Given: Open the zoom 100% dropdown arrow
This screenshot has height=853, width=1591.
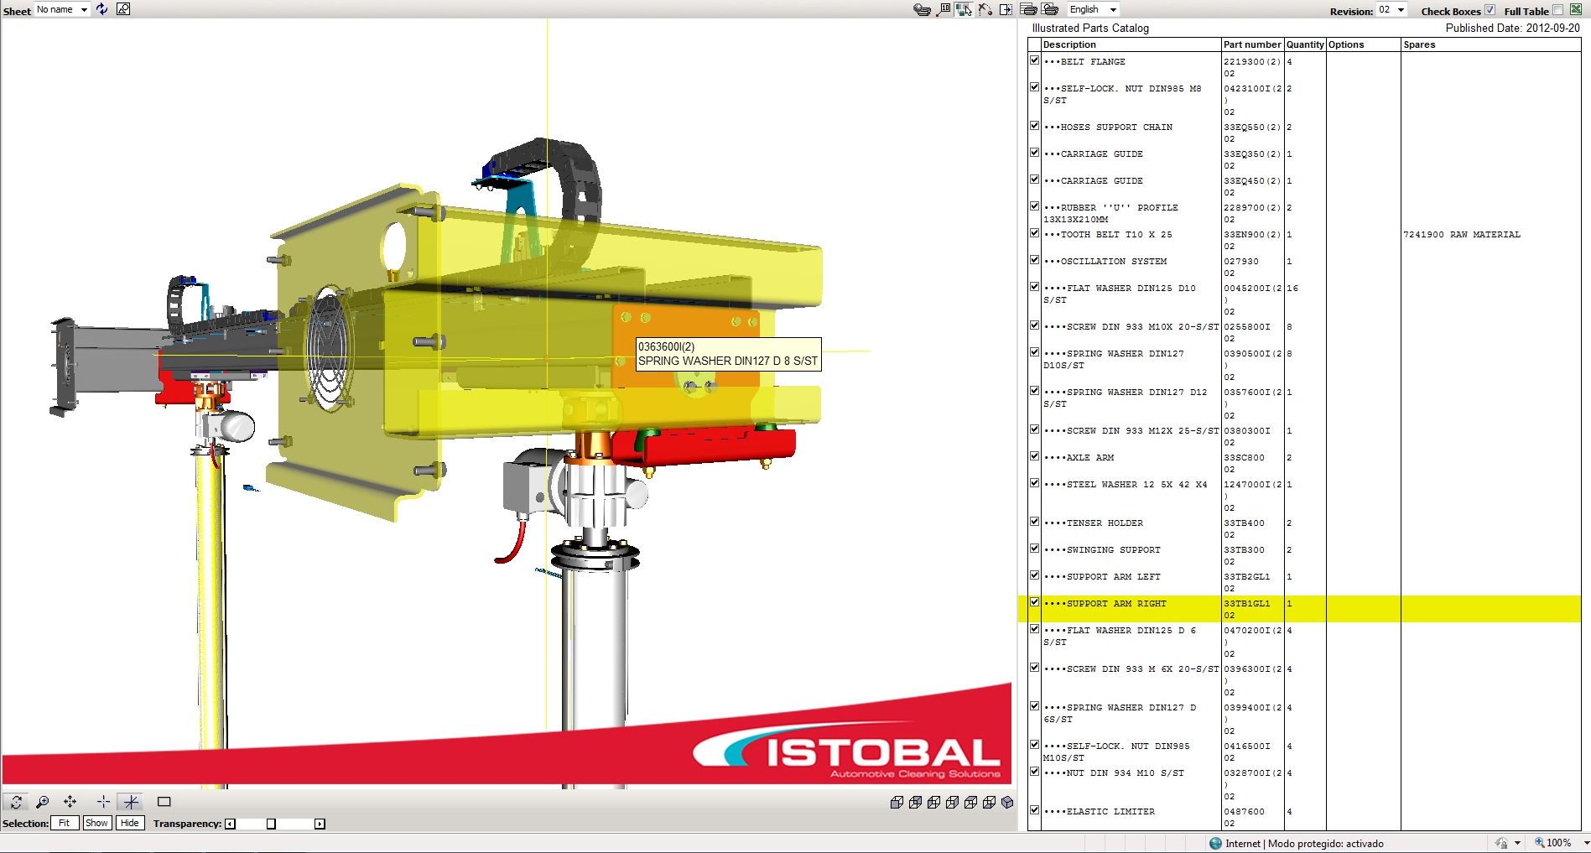Looking at the screenshot, I should 1586,843.
